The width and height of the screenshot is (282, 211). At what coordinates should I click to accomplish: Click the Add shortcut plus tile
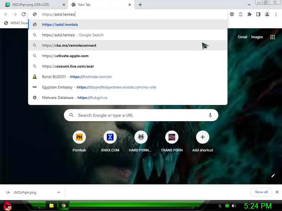tap(202, 141)
